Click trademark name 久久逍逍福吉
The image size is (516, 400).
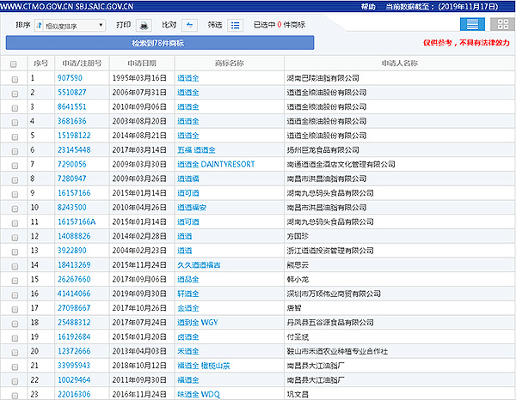tap(199, 264)
